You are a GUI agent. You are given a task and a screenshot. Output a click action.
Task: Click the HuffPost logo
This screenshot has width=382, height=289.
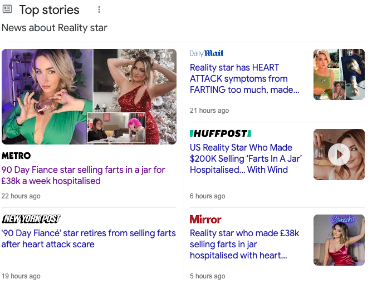[221, 133]
